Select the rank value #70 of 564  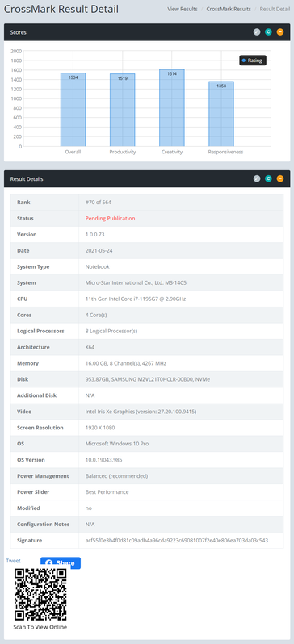coord(99,203)
